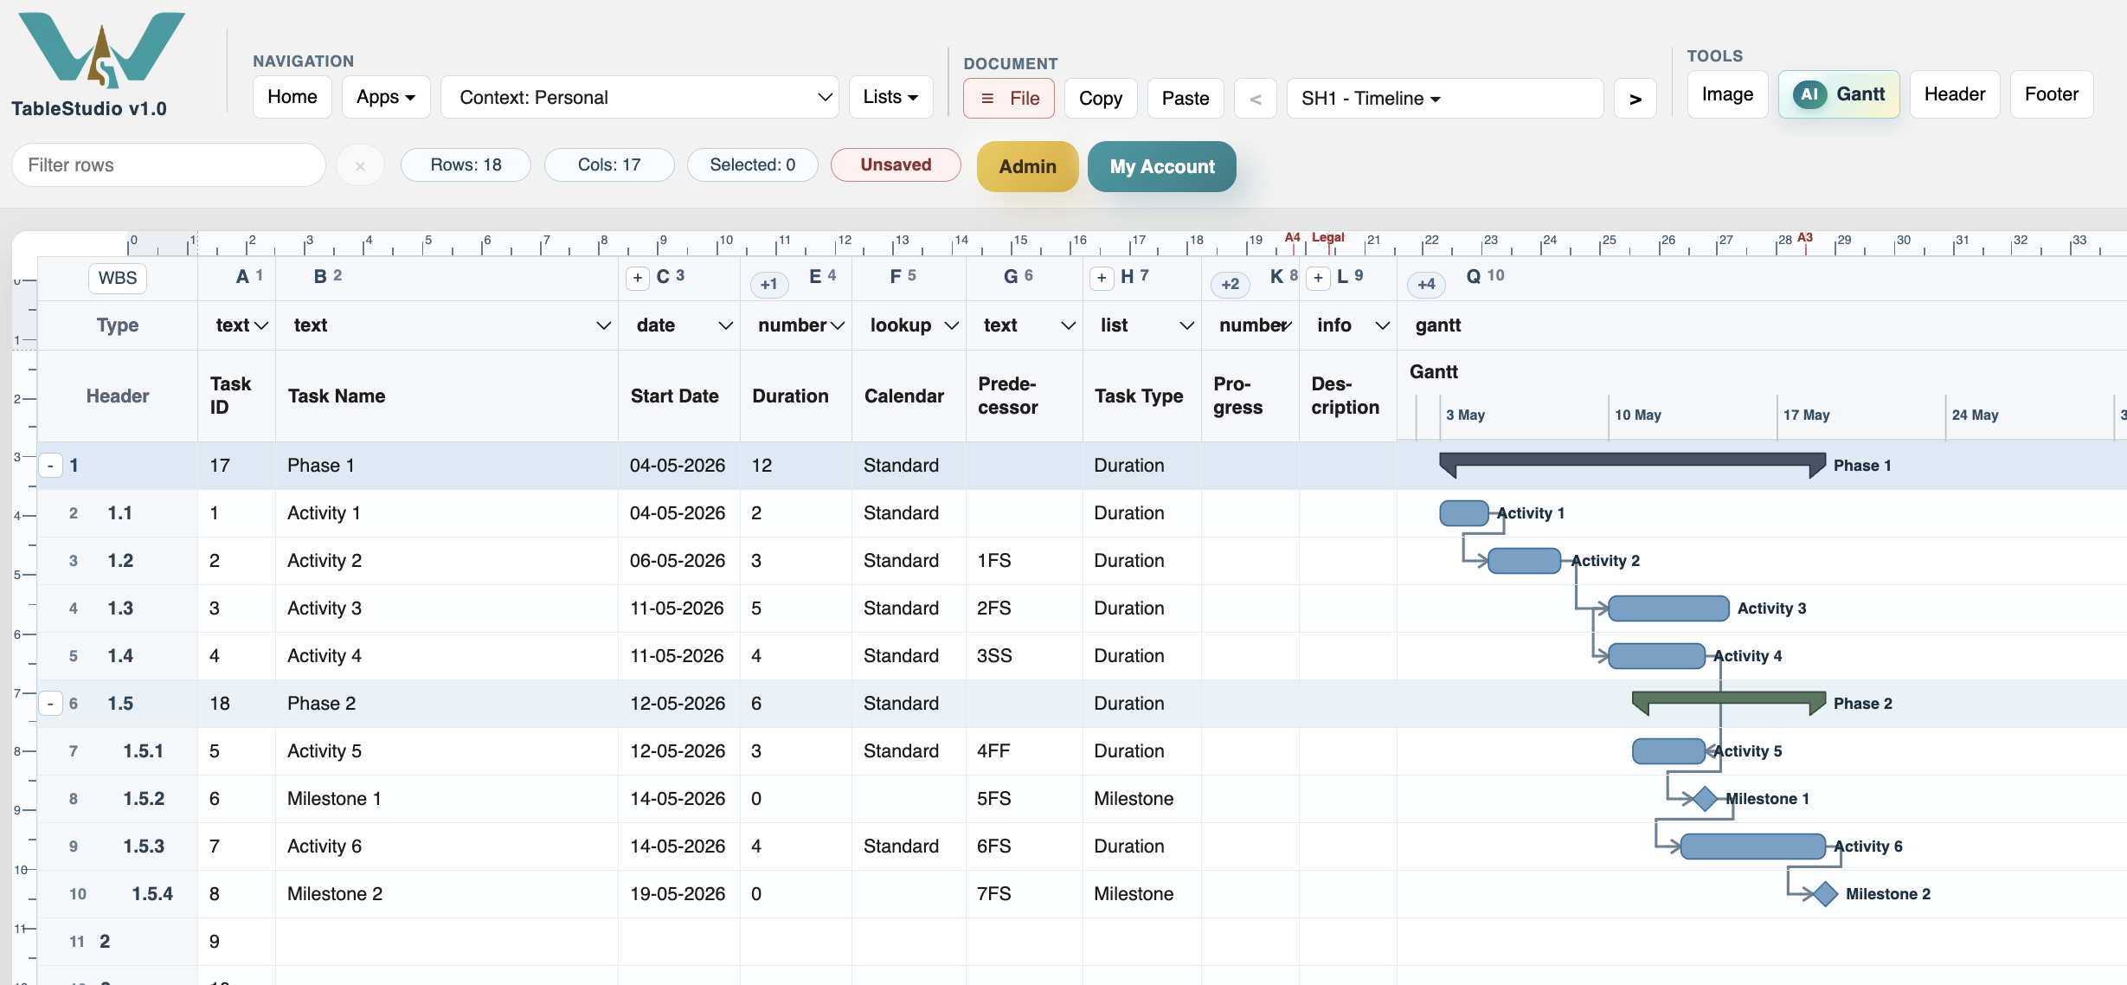2127x985 pixels.
Task: Click the Activity 3 bar on the Gantt
Action: click(x=1668, y=608)
